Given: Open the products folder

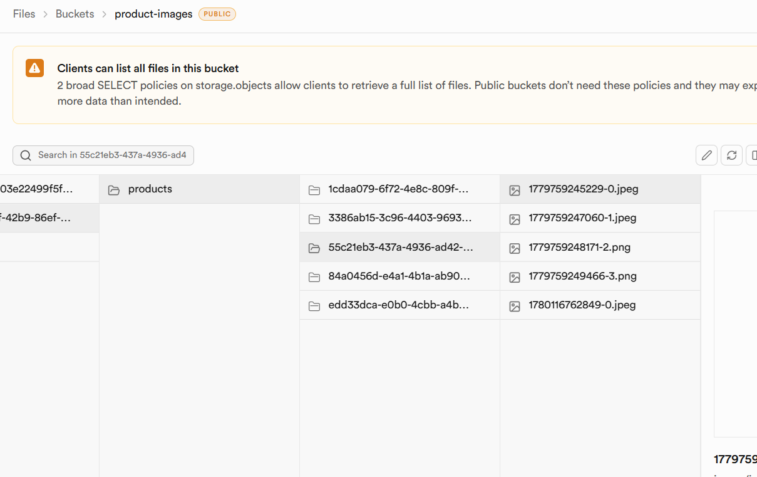Looking at the screenshot, I should point(199,189).
